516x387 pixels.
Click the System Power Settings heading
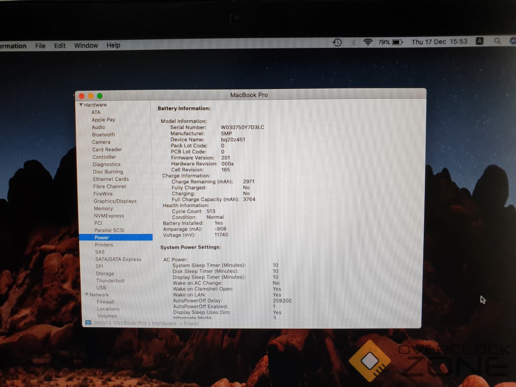pos(190,247)
